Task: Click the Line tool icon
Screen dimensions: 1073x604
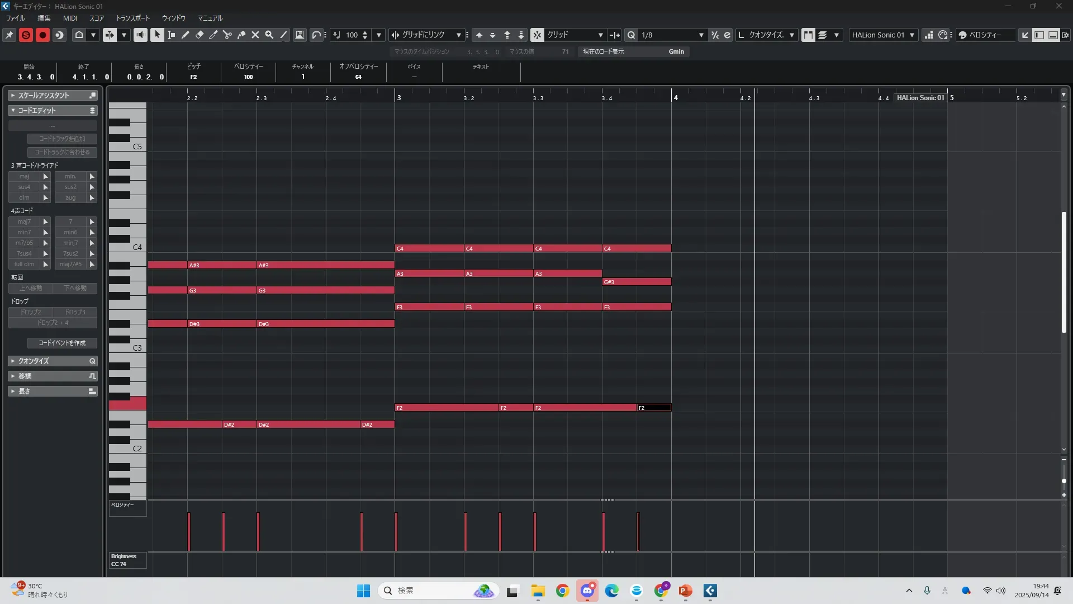Action: 283,35
